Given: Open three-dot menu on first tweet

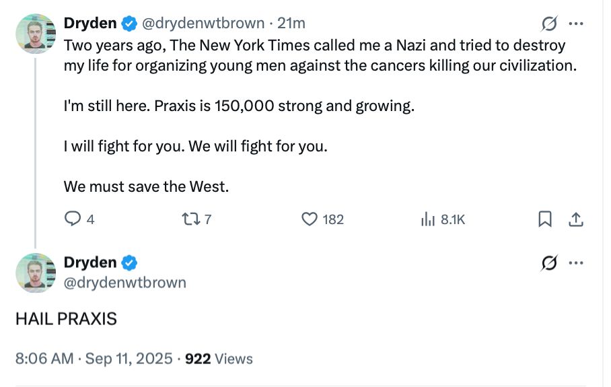Looking at the screenshot, I should pos(576,24).
